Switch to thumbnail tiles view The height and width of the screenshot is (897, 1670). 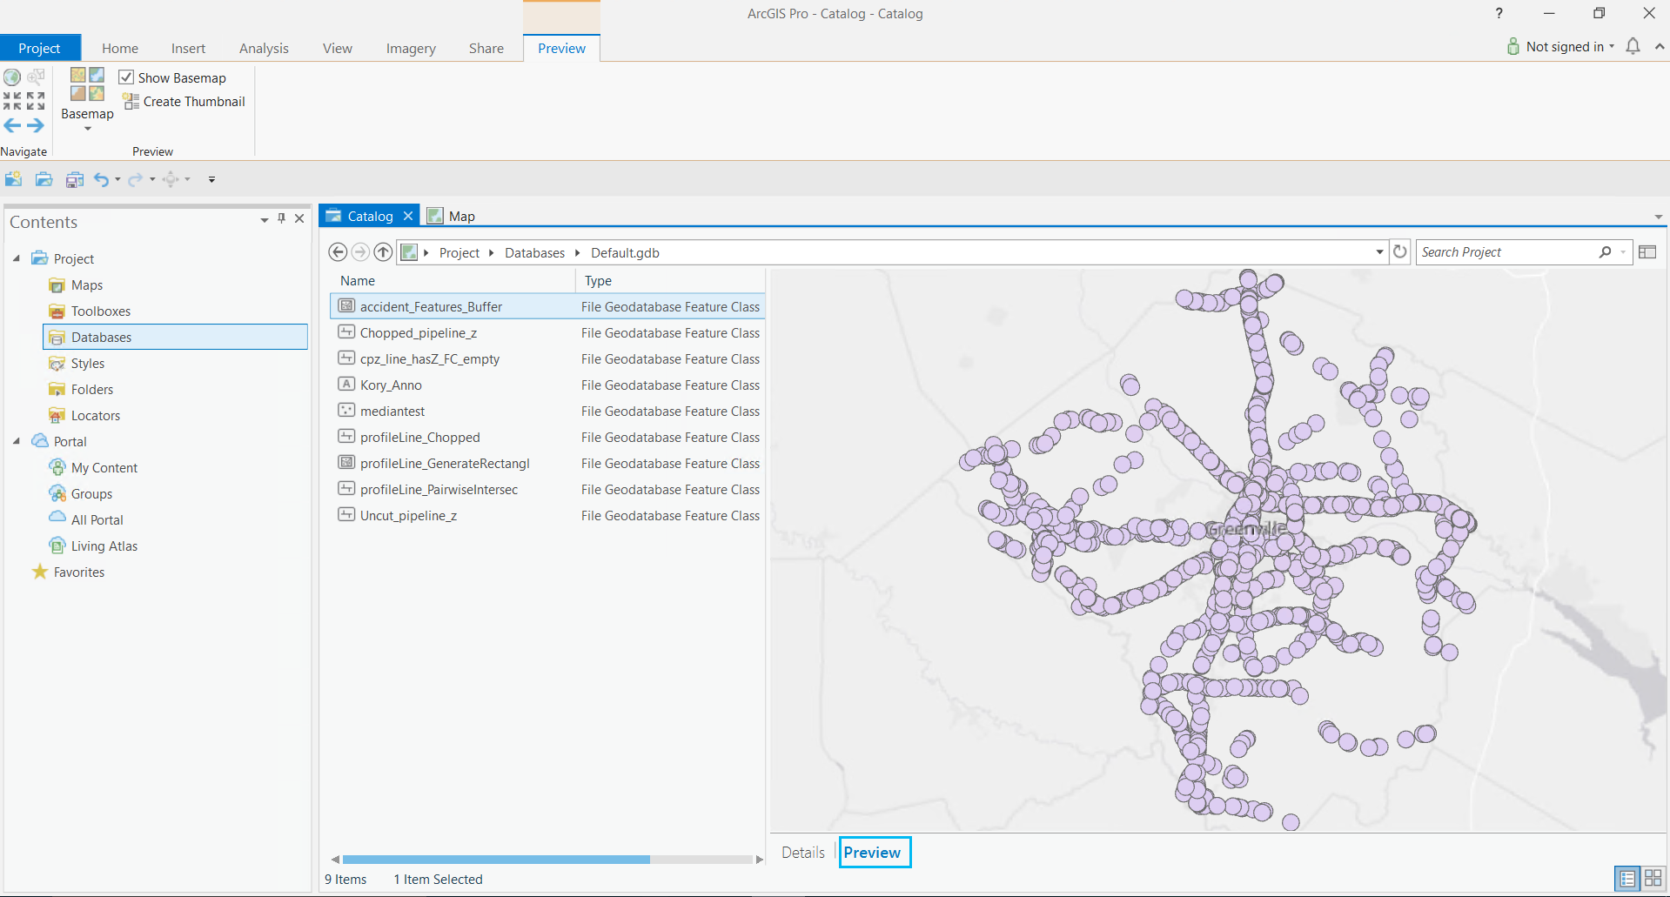(x=1653, y=879)
